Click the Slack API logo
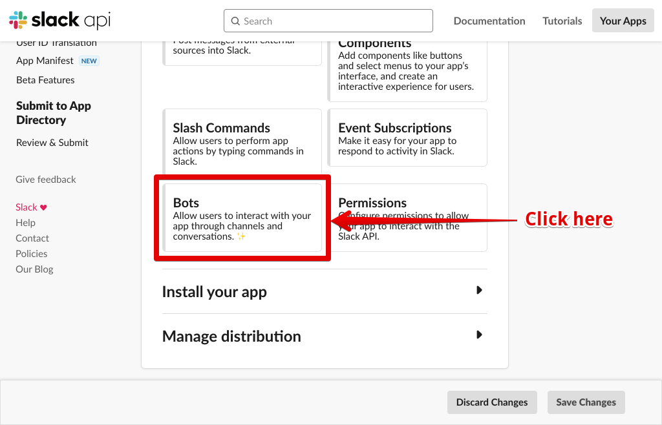662x425 pixels. (x=60, y=20)
